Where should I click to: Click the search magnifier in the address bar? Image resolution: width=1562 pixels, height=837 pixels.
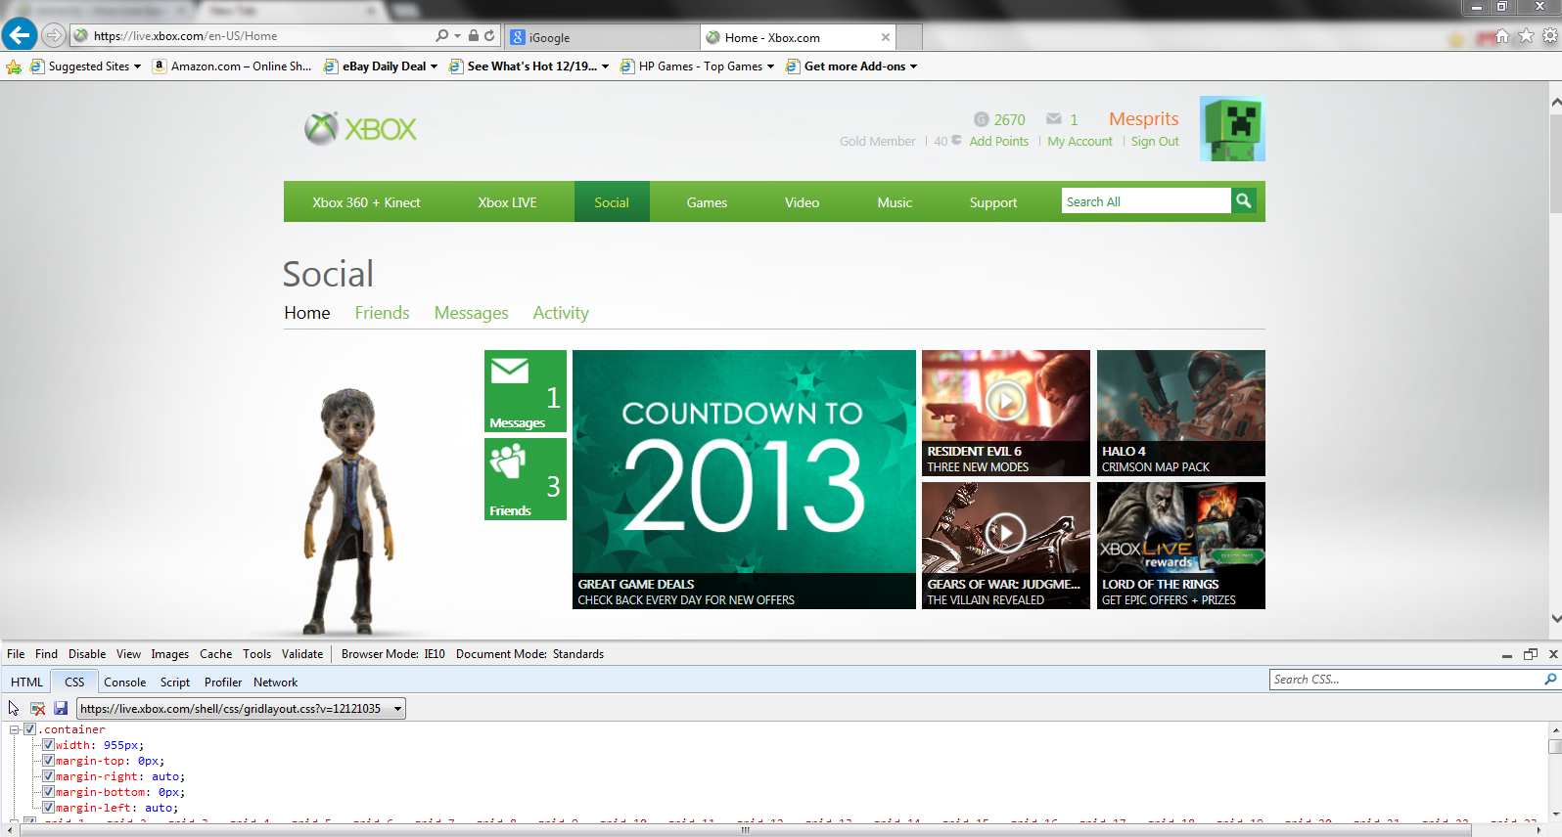tap(442, 35)
